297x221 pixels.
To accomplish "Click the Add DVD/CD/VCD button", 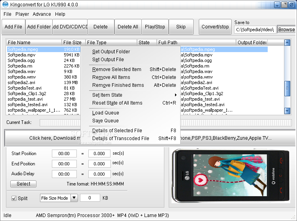I will click(x=70, y=27).
